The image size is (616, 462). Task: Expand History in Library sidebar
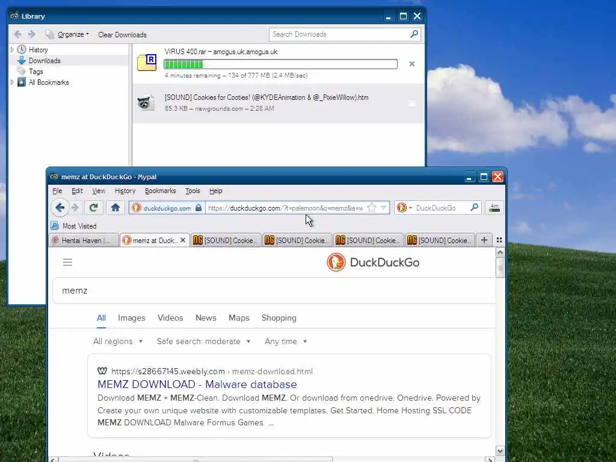(x=12, y=49)
